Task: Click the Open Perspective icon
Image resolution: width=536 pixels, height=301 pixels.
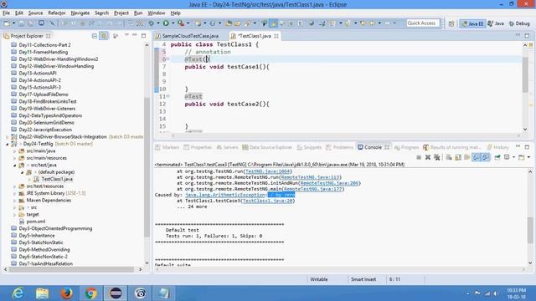Action: (x=451, y=23)
